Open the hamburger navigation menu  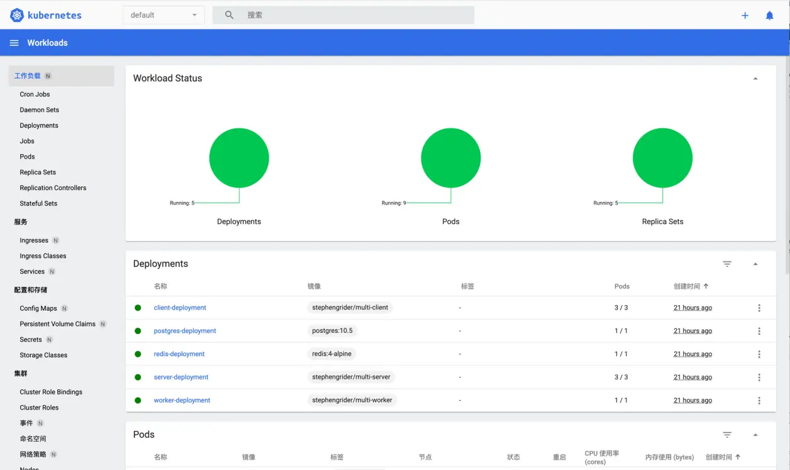click(x=14, y=43)
